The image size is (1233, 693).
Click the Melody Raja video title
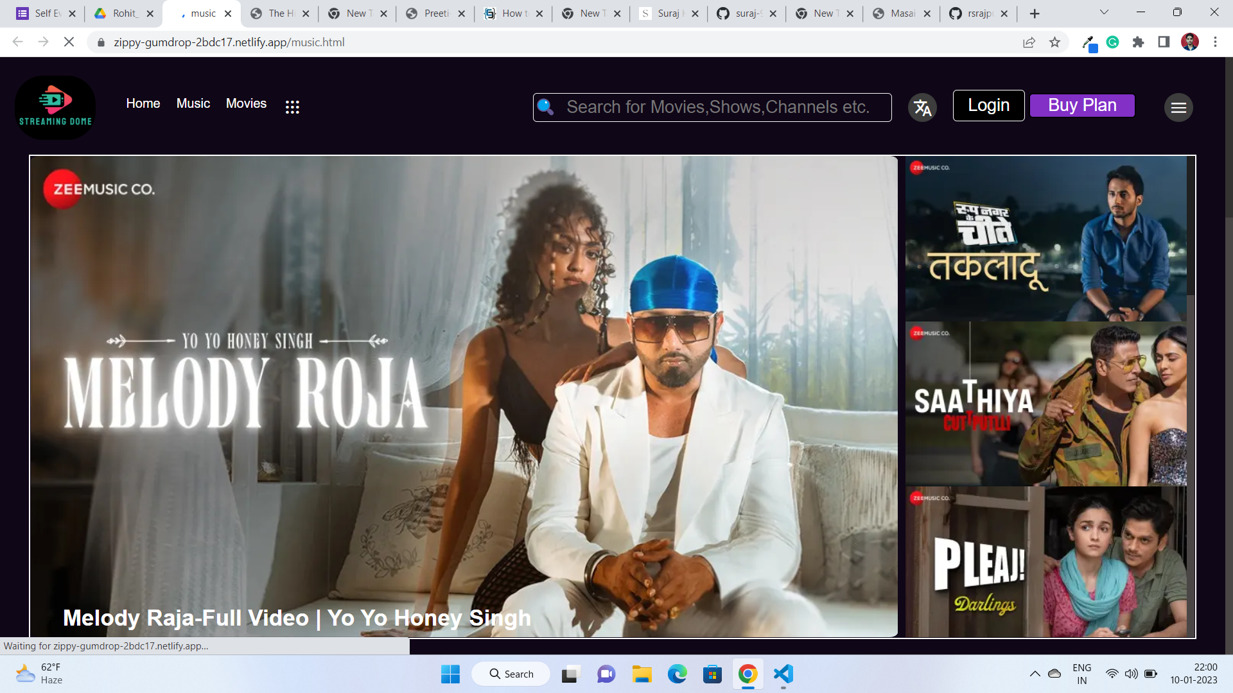pos(297,618)
